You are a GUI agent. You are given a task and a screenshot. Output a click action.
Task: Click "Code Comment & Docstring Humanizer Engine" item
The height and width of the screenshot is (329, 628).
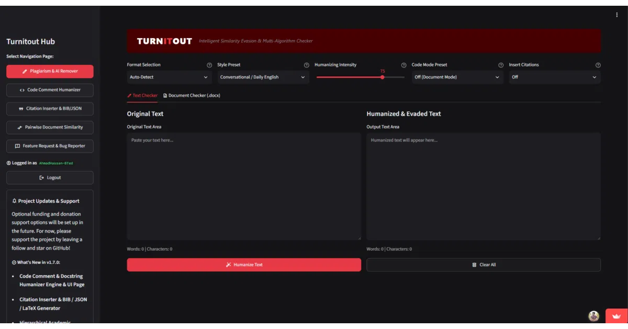pos(52,280)
